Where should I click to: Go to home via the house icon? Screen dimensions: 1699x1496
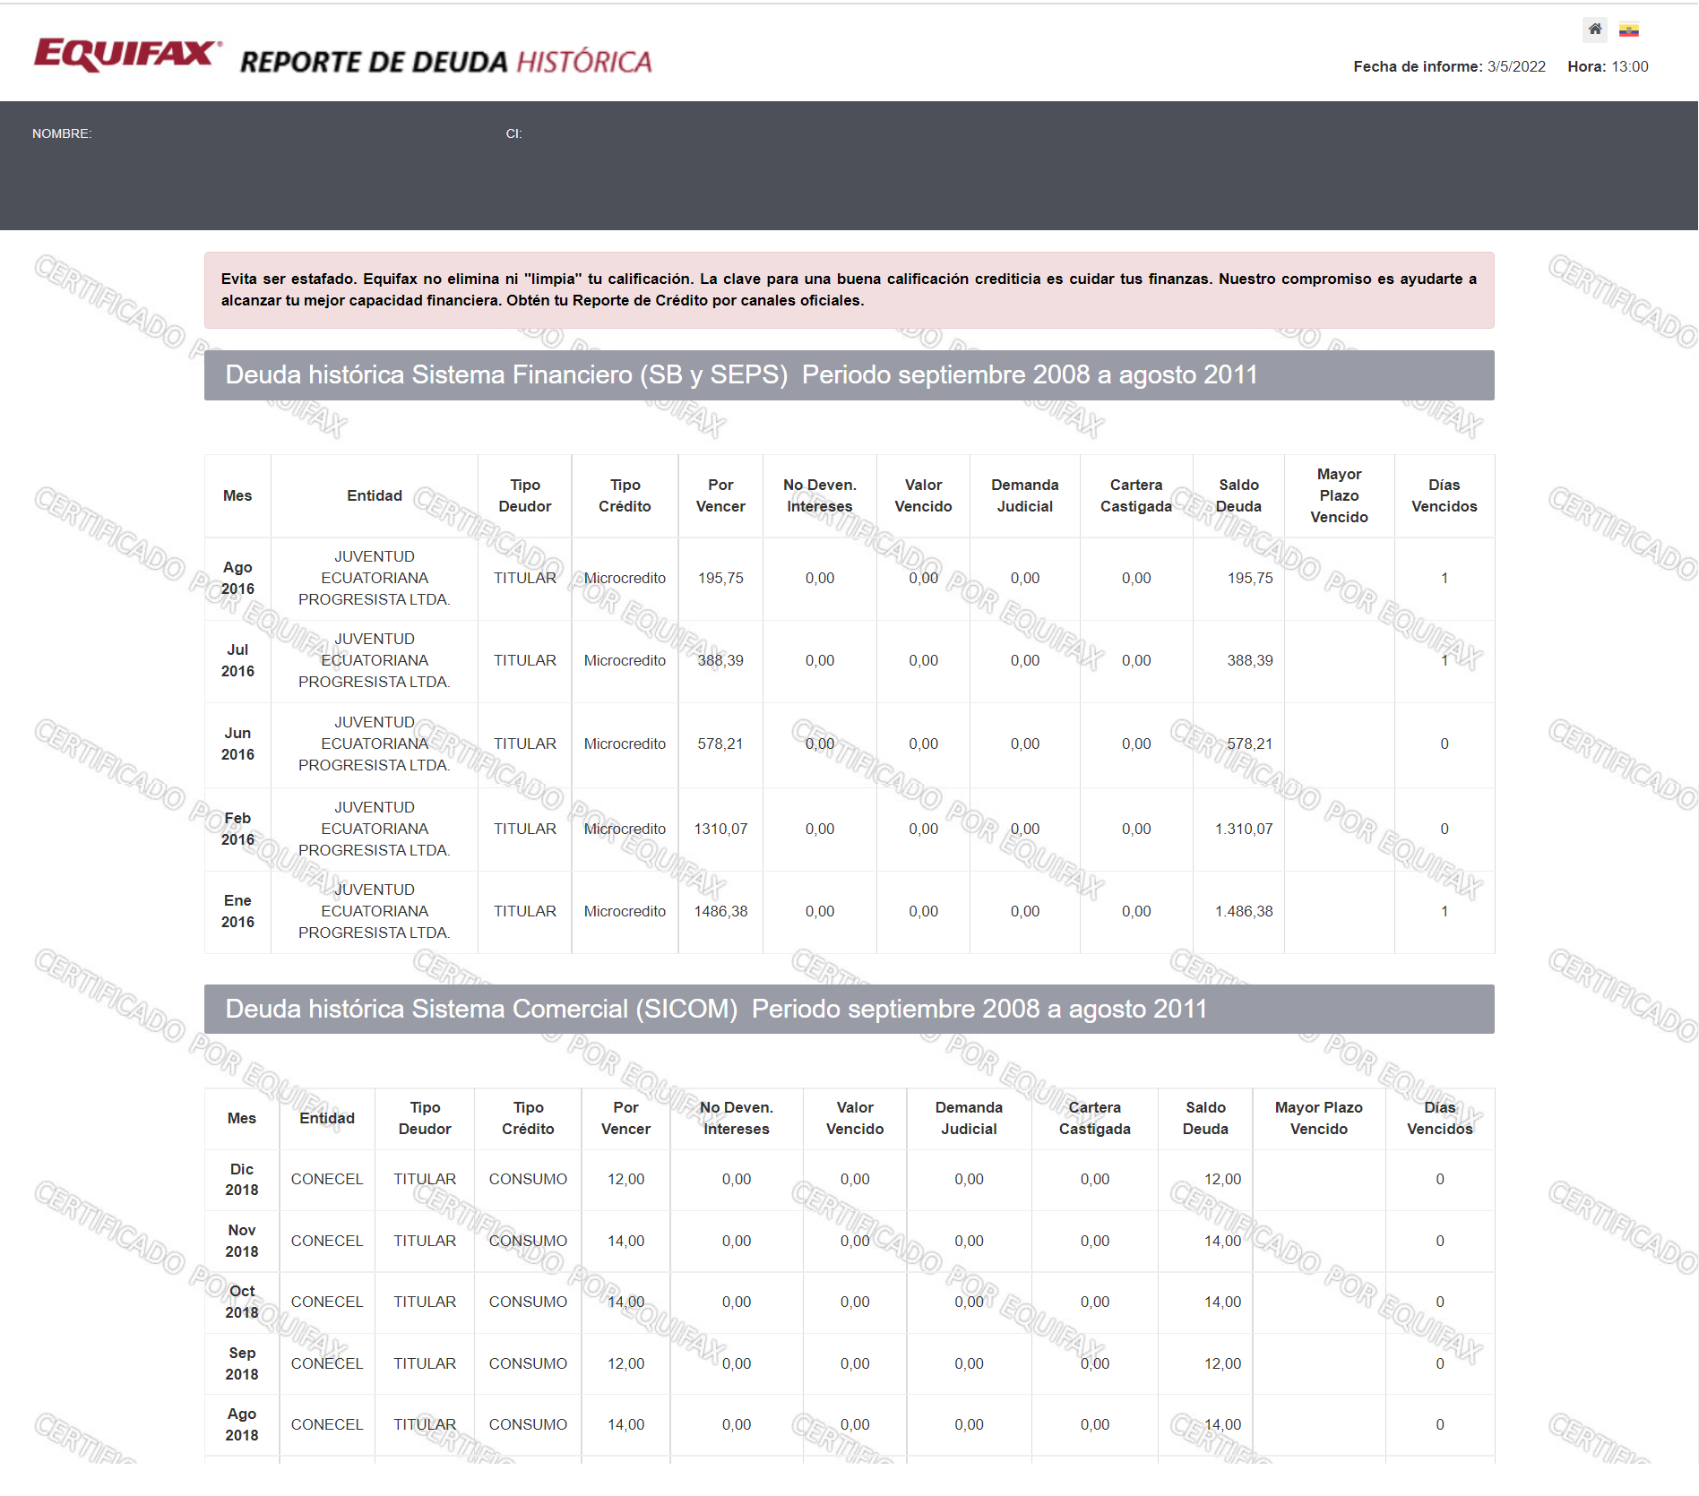[1594, 30]
